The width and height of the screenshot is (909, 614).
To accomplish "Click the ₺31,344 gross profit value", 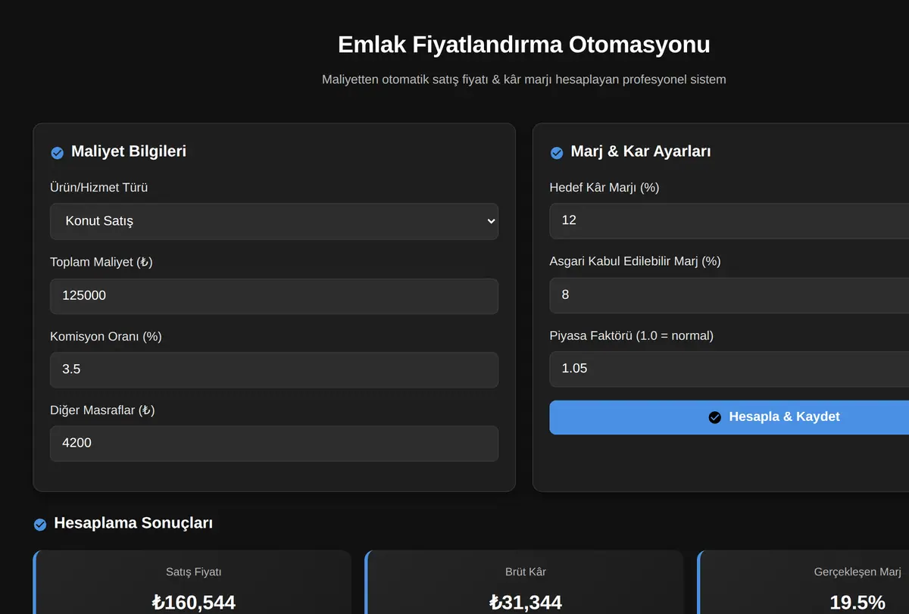I will pyautogui.click(x=526, y=603).
